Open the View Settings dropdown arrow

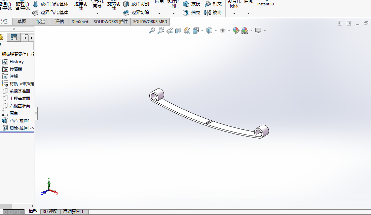coord(265,31)
